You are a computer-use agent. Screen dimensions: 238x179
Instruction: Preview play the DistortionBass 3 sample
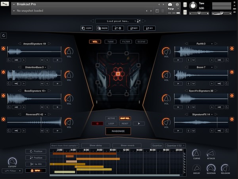point(58,83)
